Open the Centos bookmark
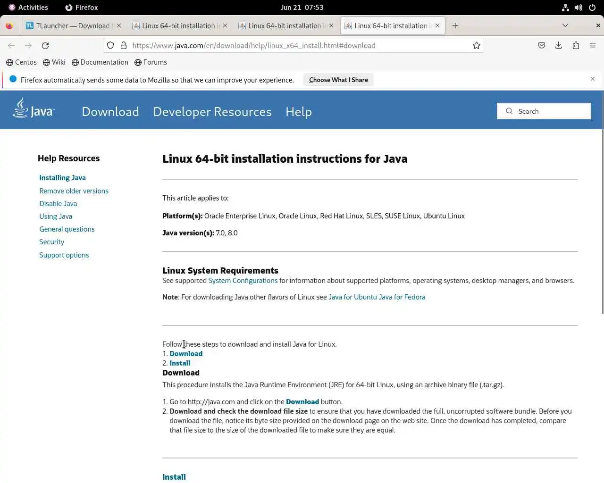 pyautogui.click(x=22, y=62)
